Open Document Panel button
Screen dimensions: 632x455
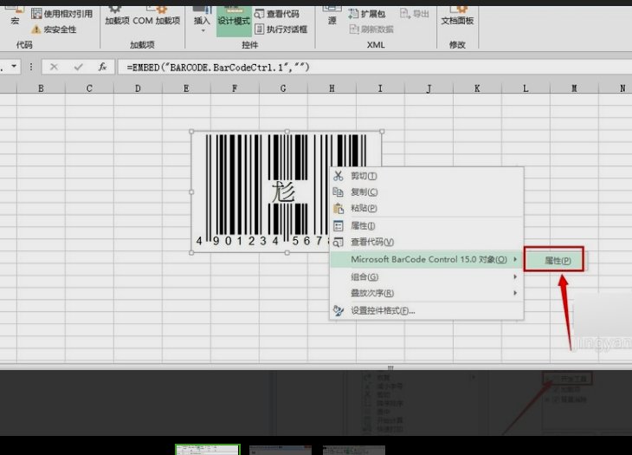tap(457, 16)
